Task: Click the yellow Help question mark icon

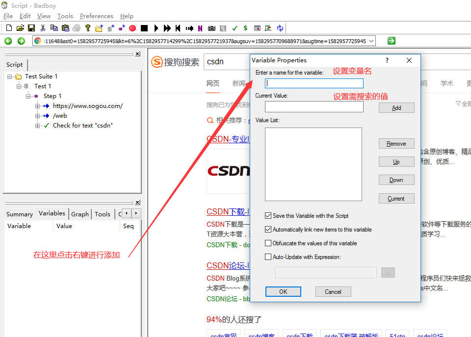Action: pyautogui.click(x=88, y=28)
